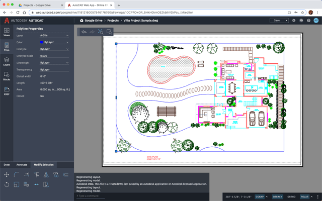Open the Layer dropdown showing A-Site
The height and width of the screenshot is (201, 322).
click(x=54, y=36)
